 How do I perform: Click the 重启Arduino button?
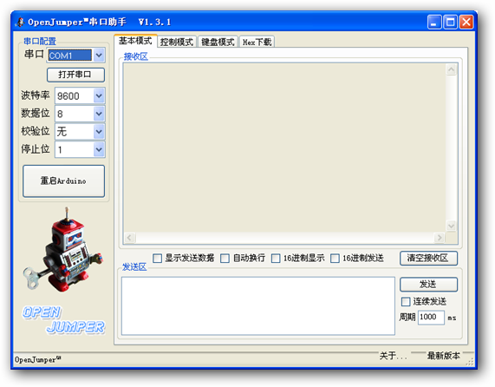pyautogui.click(x=63, y=181)
